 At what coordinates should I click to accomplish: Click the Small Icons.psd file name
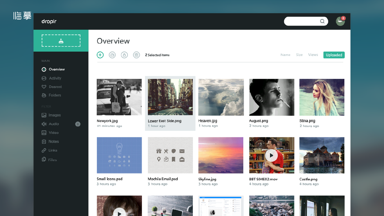[x=109, y=179]
